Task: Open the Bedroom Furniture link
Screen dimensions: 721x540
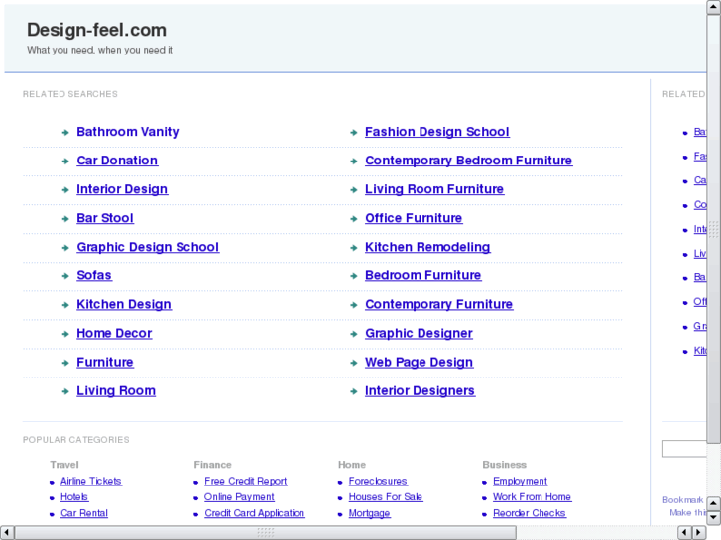Action: (x=423, y=275)
